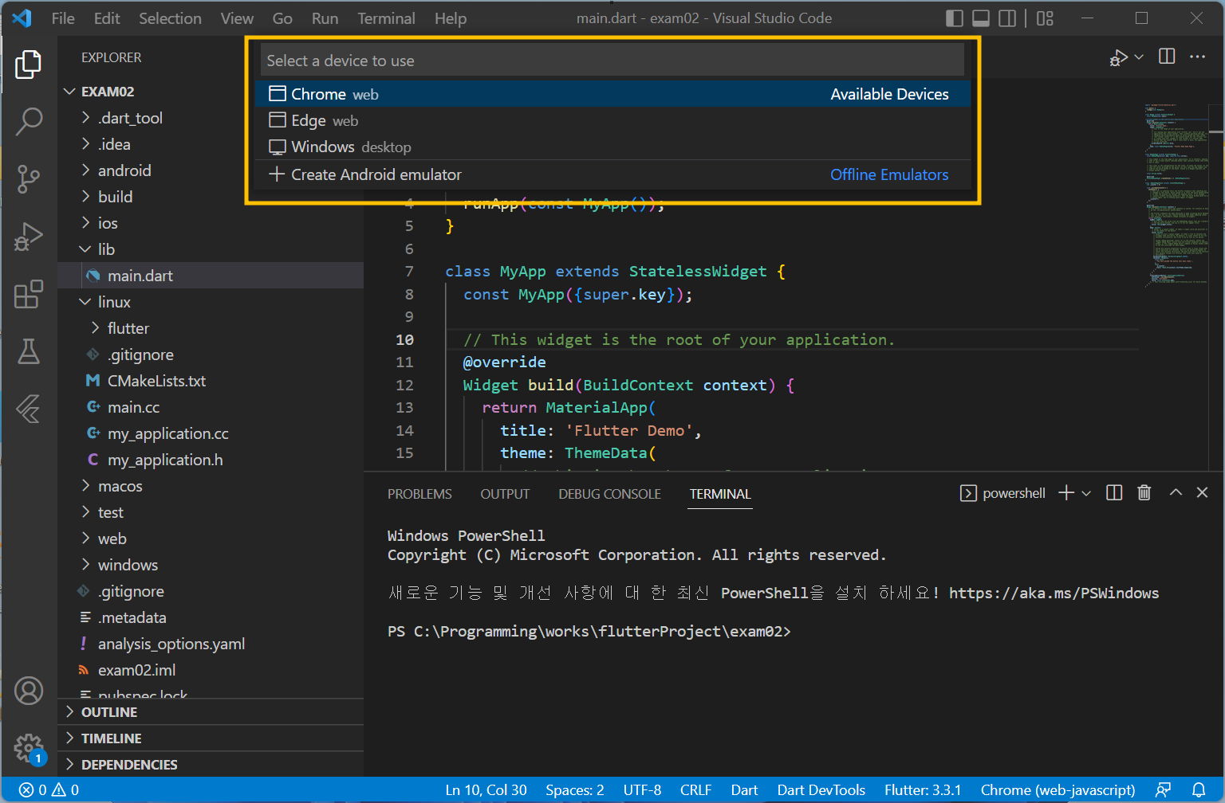
Task: Select the powershell terminal label
Action: [1002, 493]
